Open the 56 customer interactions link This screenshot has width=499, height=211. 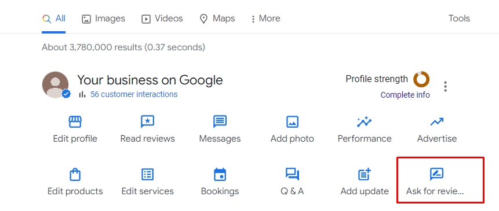click(134, 94)
